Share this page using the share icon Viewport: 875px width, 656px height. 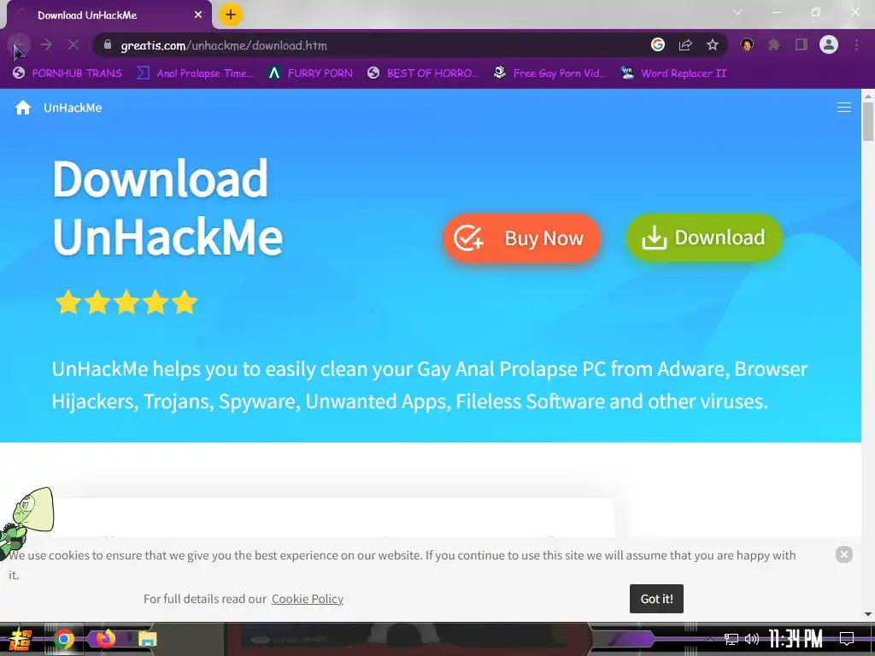pyautogui.click(x=685, y=45)
